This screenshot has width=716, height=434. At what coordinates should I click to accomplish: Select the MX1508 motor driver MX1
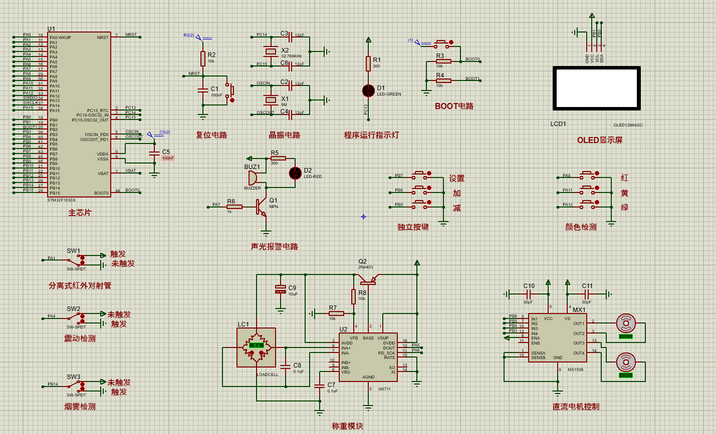pos(557,337)
